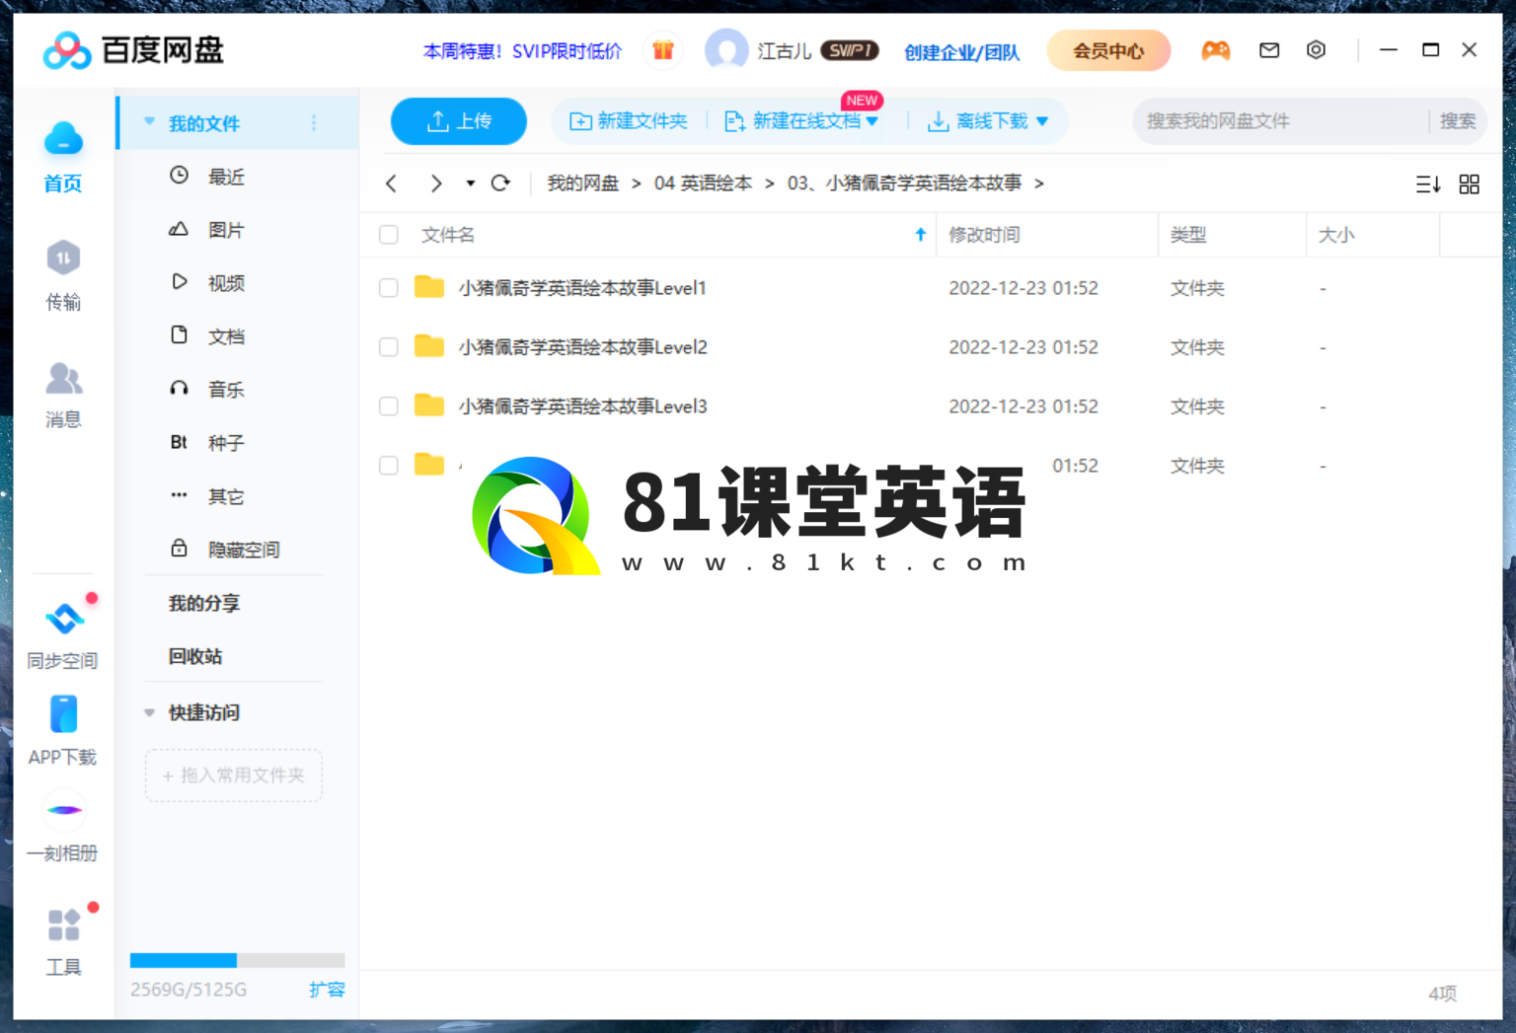This screenshot has width=1516, height=1033.
Task: Open the APP下载 page
Action: [62, 731]
